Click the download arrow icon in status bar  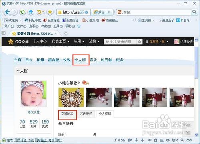(142, 140)
